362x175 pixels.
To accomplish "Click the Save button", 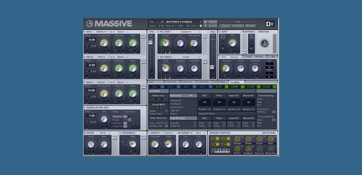I will click(213, 22).
